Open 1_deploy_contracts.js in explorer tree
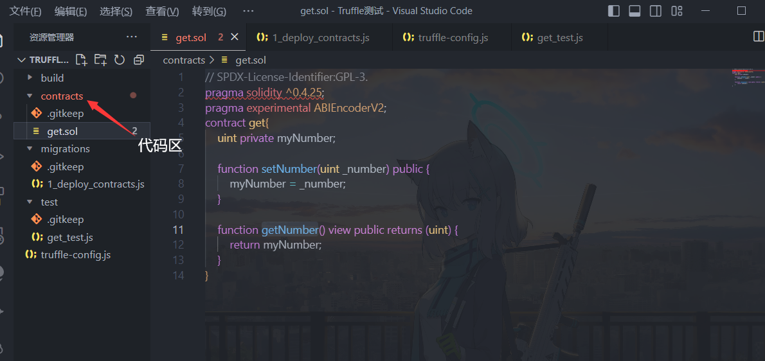Image resolution: width=765 pixels, height=361 pixels. [x=96, y=184]
